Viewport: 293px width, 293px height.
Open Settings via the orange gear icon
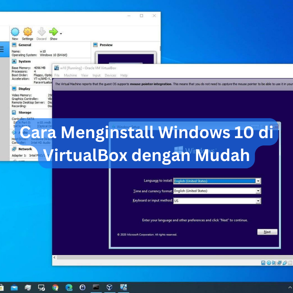(28, 32)
